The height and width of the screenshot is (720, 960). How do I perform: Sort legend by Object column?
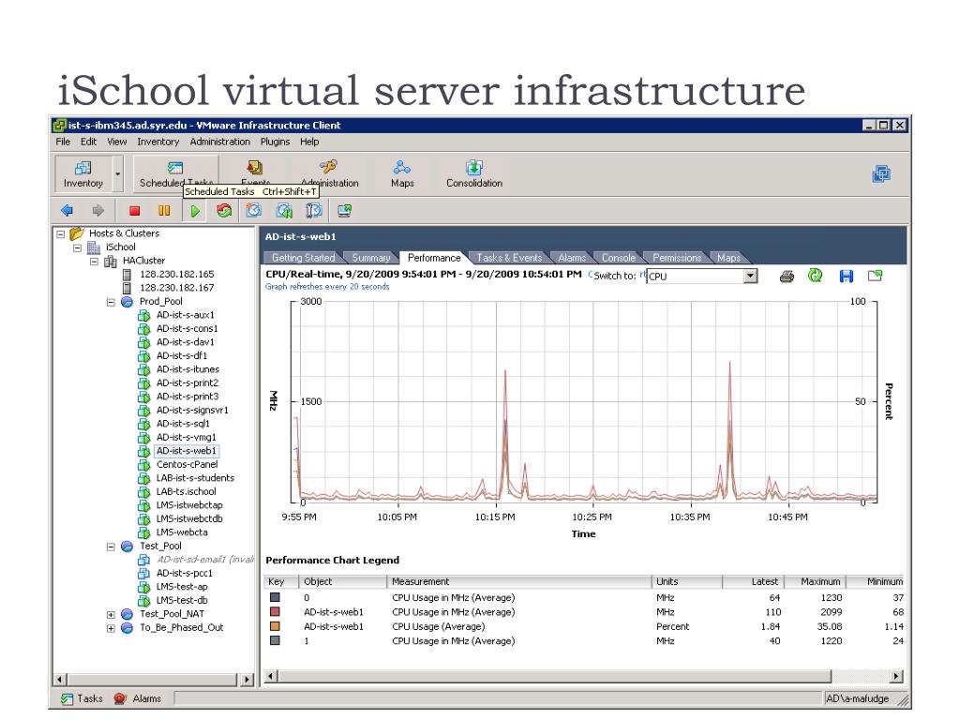pos(343,581)
